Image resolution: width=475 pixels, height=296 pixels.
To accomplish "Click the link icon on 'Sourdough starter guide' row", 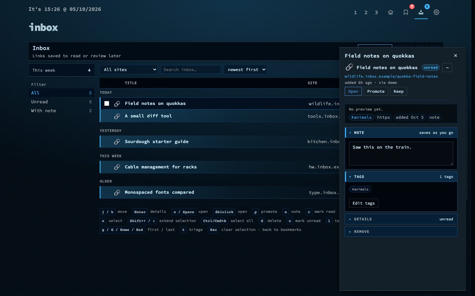I will pyautogui.click(x=117, y=142).
